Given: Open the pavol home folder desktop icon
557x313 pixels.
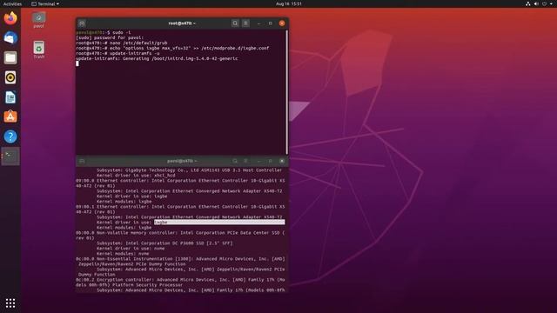Looking at the screenshot, I should (38, 20).
